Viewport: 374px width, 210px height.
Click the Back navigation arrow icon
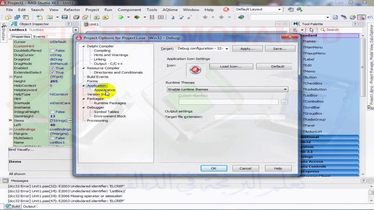pos(205,17)
